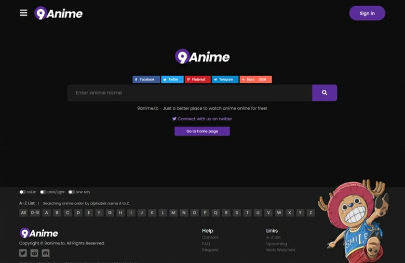Share on Twitter button
The height and width of the screenshot is (263, 405).
[x=172, y=79]
